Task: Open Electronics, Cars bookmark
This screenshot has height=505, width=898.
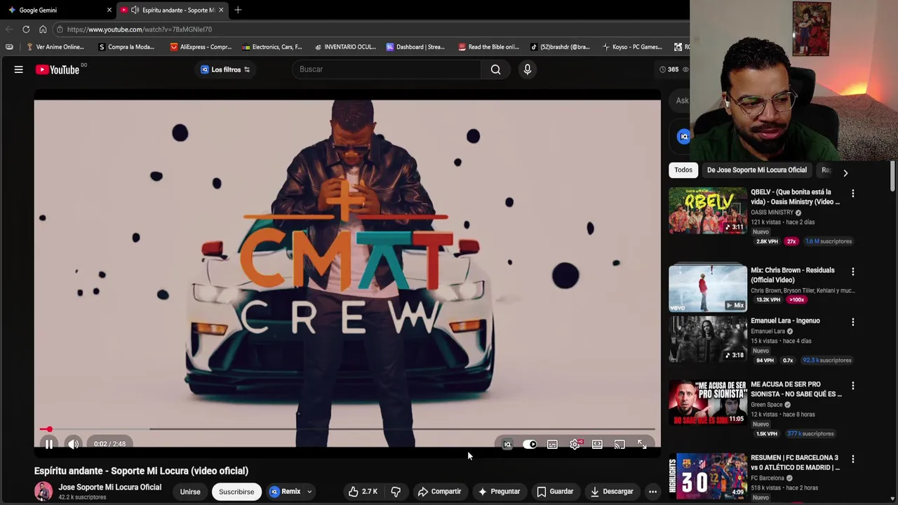Action: (272, 47)
